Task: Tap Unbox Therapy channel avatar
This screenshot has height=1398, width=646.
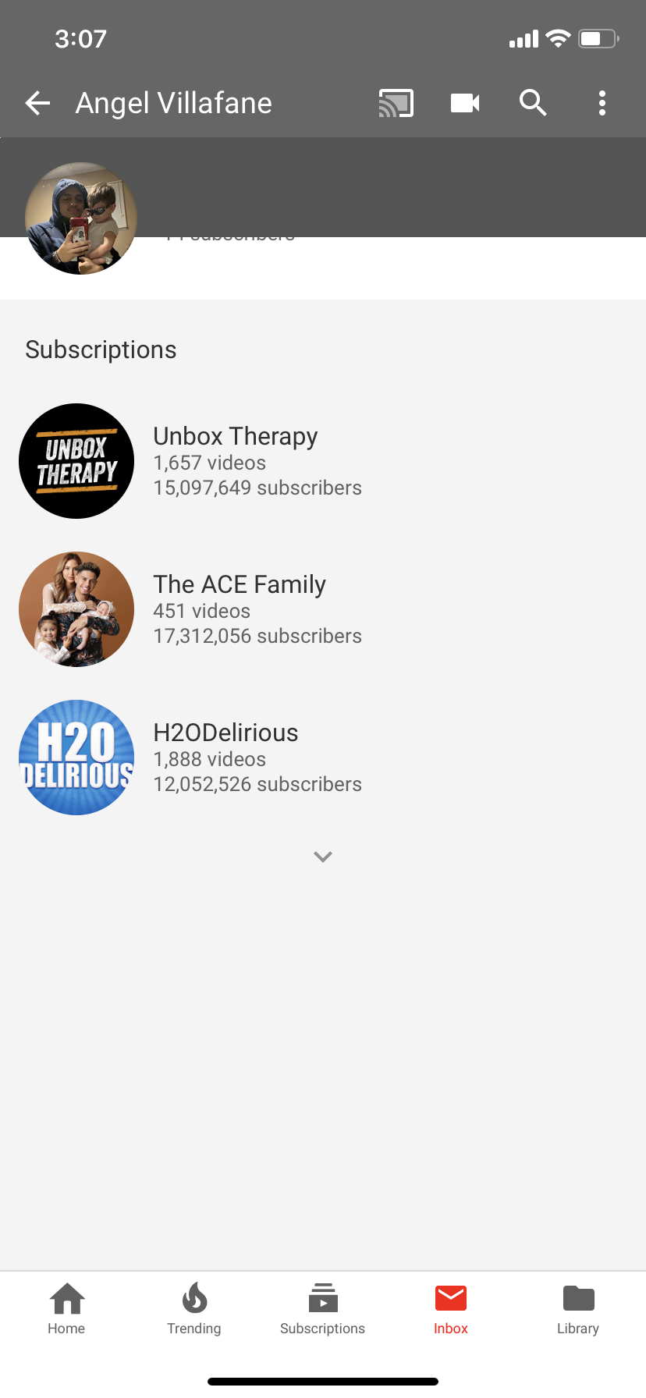Action: [76, 461]
